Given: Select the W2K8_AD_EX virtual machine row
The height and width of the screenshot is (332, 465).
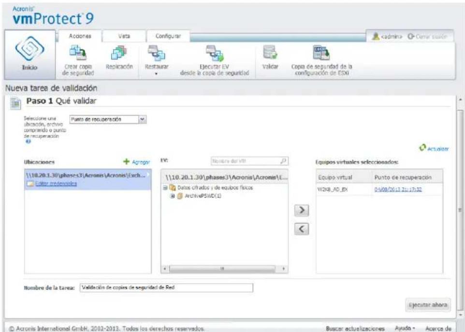Looking at the screenshot, I should point(379,189).
